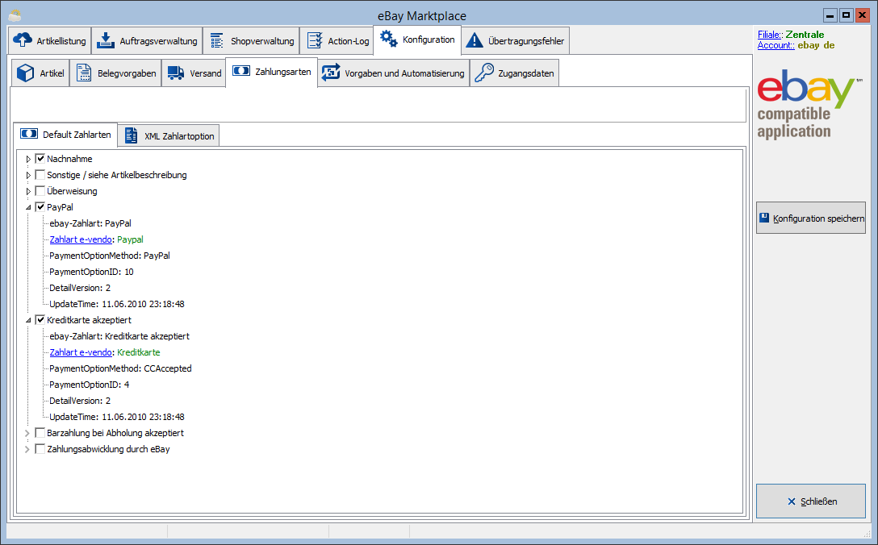Screen dimensions: 878x545
Task: Switch to the XML Zahlartoption tab
Action: 169,135
